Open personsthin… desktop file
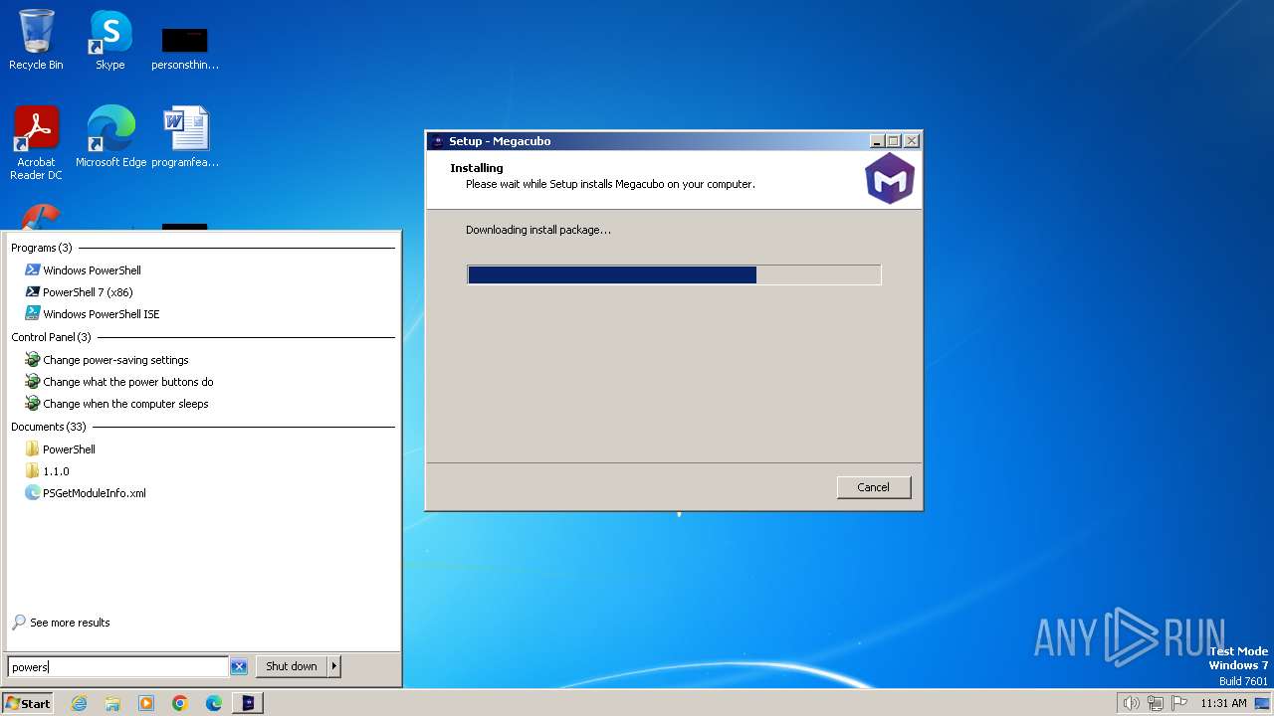 [185, 48]
